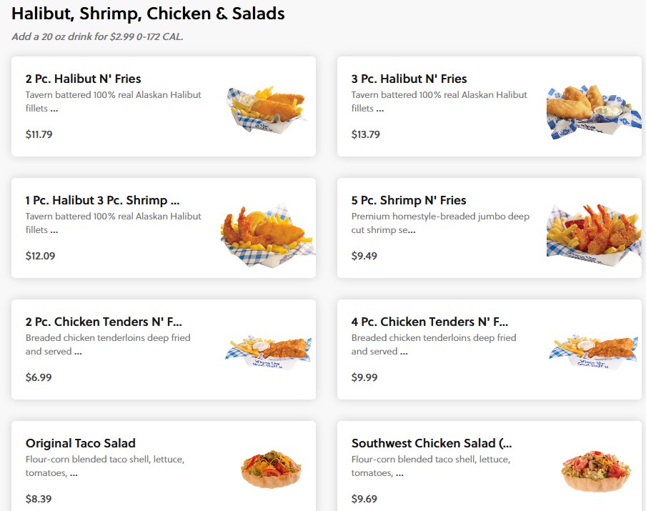Image resolution: width=646 pixels, height=511 pixels.
Task: Expand the Original Taco Salad description ellipsis
Action: tap(74, 473)
